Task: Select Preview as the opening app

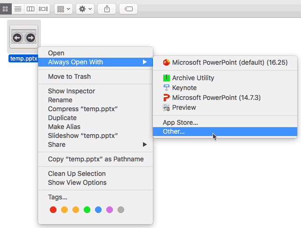Action: (x=184, y=107)
